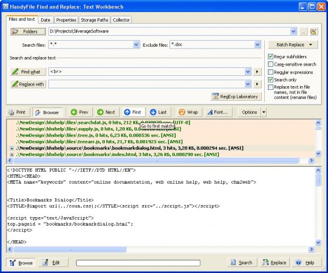Click the Search files input field
Screen dimensions: 328x273
click(x=91, y=45)
